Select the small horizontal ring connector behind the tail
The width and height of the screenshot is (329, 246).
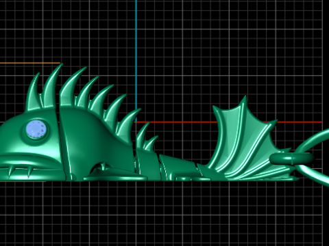pyautogui.click(x=292, y=158)
